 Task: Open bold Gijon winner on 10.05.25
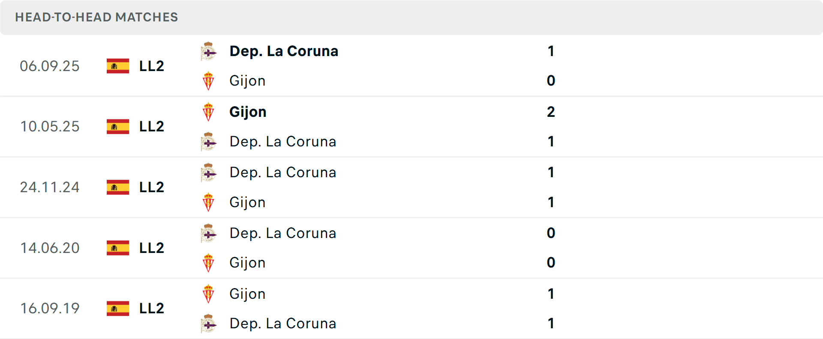click(248, 112)
